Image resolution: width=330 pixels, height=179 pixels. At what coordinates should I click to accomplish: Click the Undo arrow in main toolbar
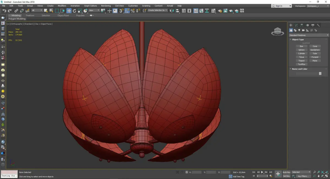click(x=4, y=11)
